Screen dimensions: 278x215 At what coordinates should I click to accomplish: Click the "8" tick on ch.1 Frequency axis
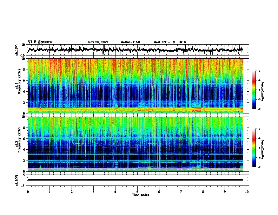24,70
